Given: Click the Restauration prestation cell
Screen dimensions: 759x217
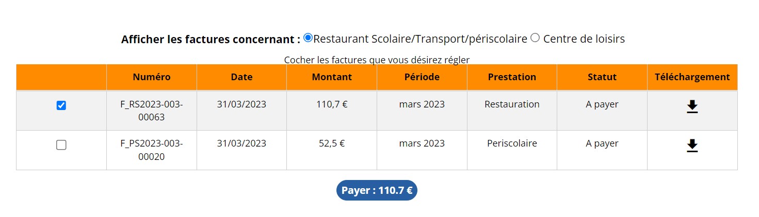Looking at the screenshot, I should click(x=512, y=104).
